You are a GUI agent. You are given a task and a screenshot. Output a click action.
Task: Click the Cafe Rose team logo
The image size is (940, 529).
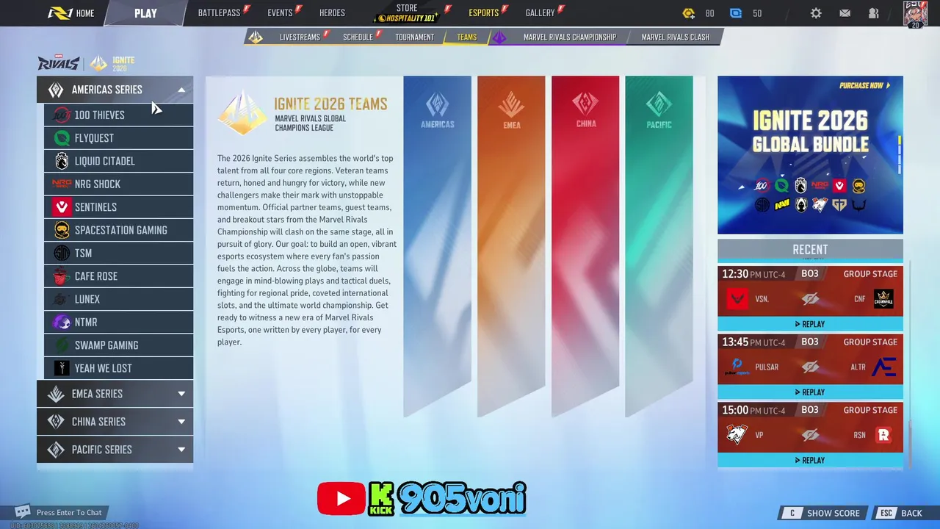point(62,276)
